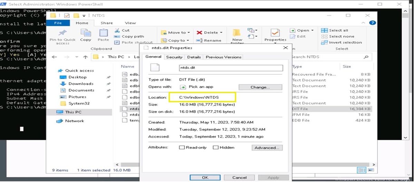Open the Previous Versions tab

[x=224, y=57]
